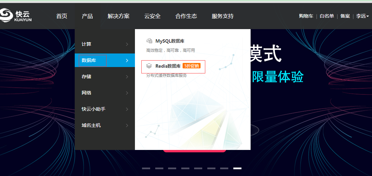Expand the chevron beside 域名主机
This screenshot has height=176, width=372.
pyautogui.click(x=127, y=126)
